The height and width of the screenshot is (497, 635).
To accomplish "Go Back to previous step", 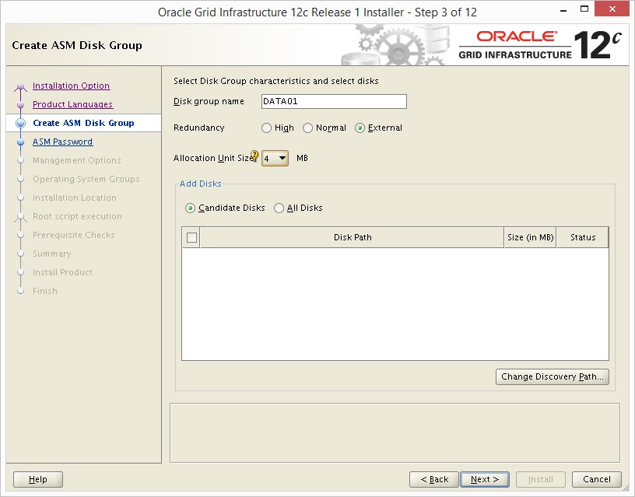I will 434,480.
